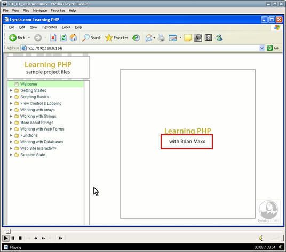Screen dimensions: 286x252
Task: Click the browser Forward arrow button
Action: coord(38,38)
